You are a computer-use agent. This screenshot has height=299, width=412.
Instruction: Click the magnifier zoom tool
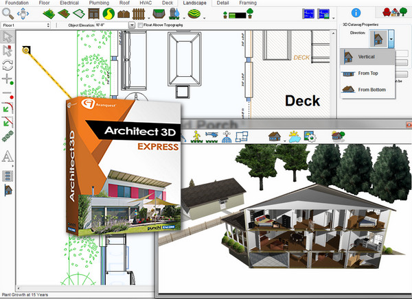click(x=8, y=13)
